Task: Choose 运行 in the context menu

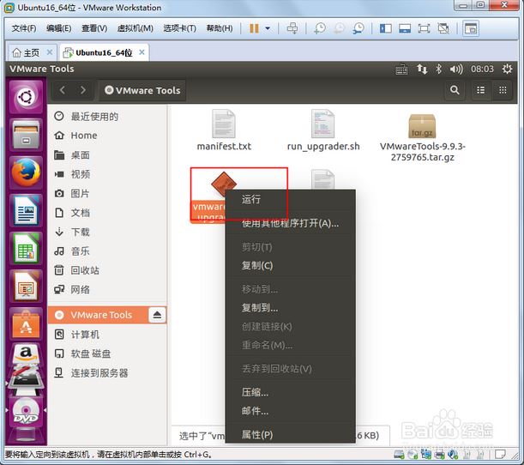Action: point(290,200)
